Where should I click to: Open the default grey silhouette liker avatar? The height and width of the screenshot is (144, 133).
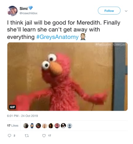tap(70, 126)
